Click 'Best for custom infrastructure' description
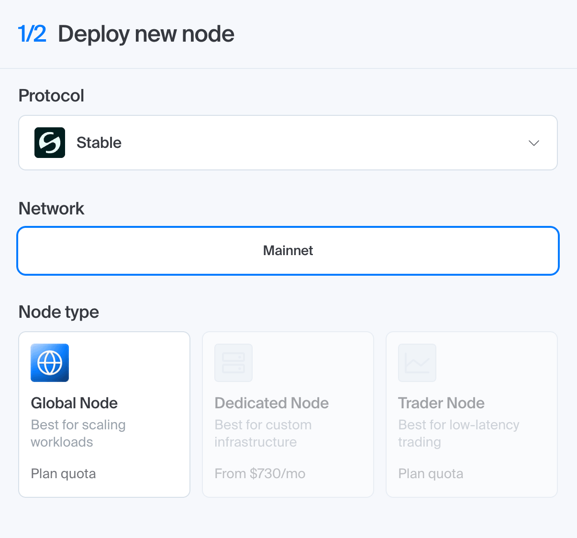The height and width of the screenshot is (538, 577). [263, 433]
